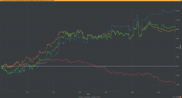The image size is (182, 98).
Task: Click the 'Winnings' y-axis title
Action: (x=180, y=47)
